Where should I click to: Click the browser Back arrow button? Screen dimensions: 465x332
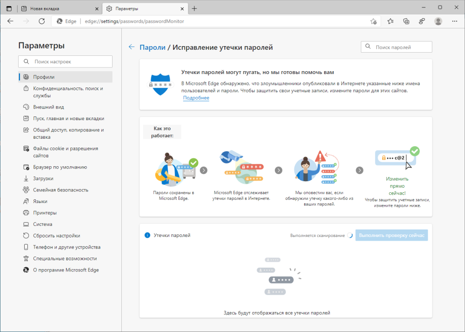coord(10,21)
